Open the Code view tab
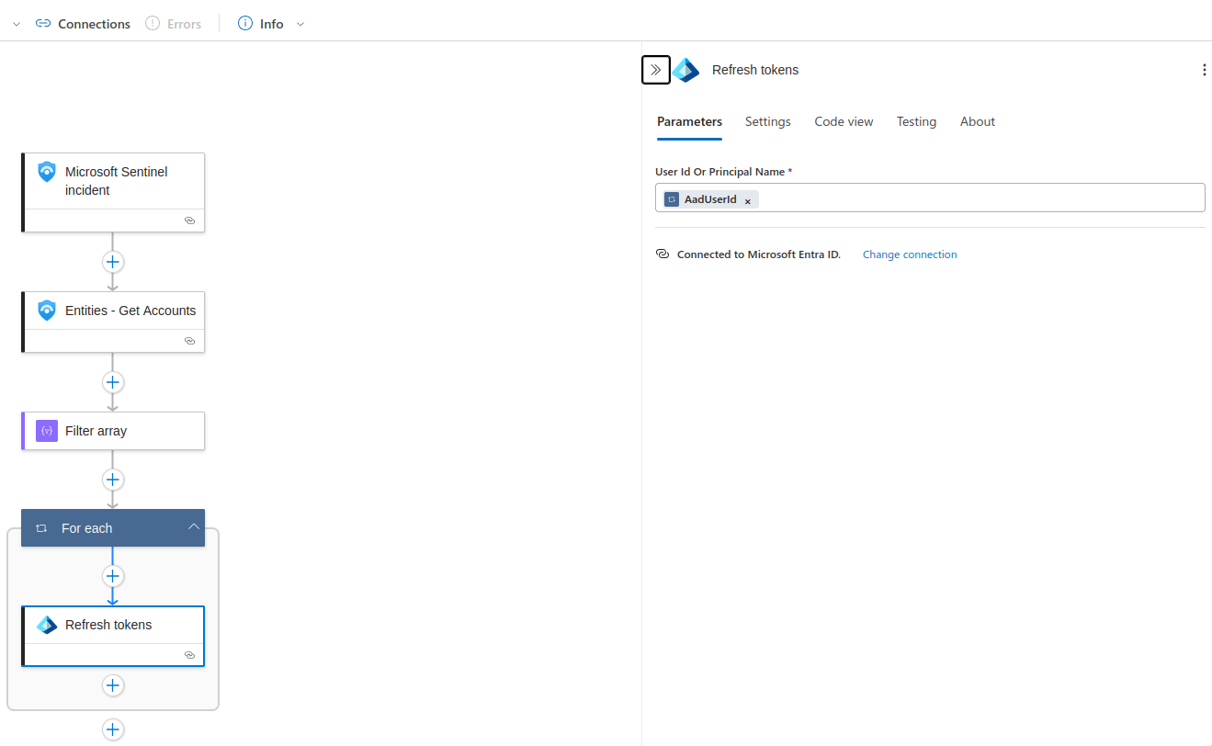Viewport: 1212px width, 746px height. 844,121
